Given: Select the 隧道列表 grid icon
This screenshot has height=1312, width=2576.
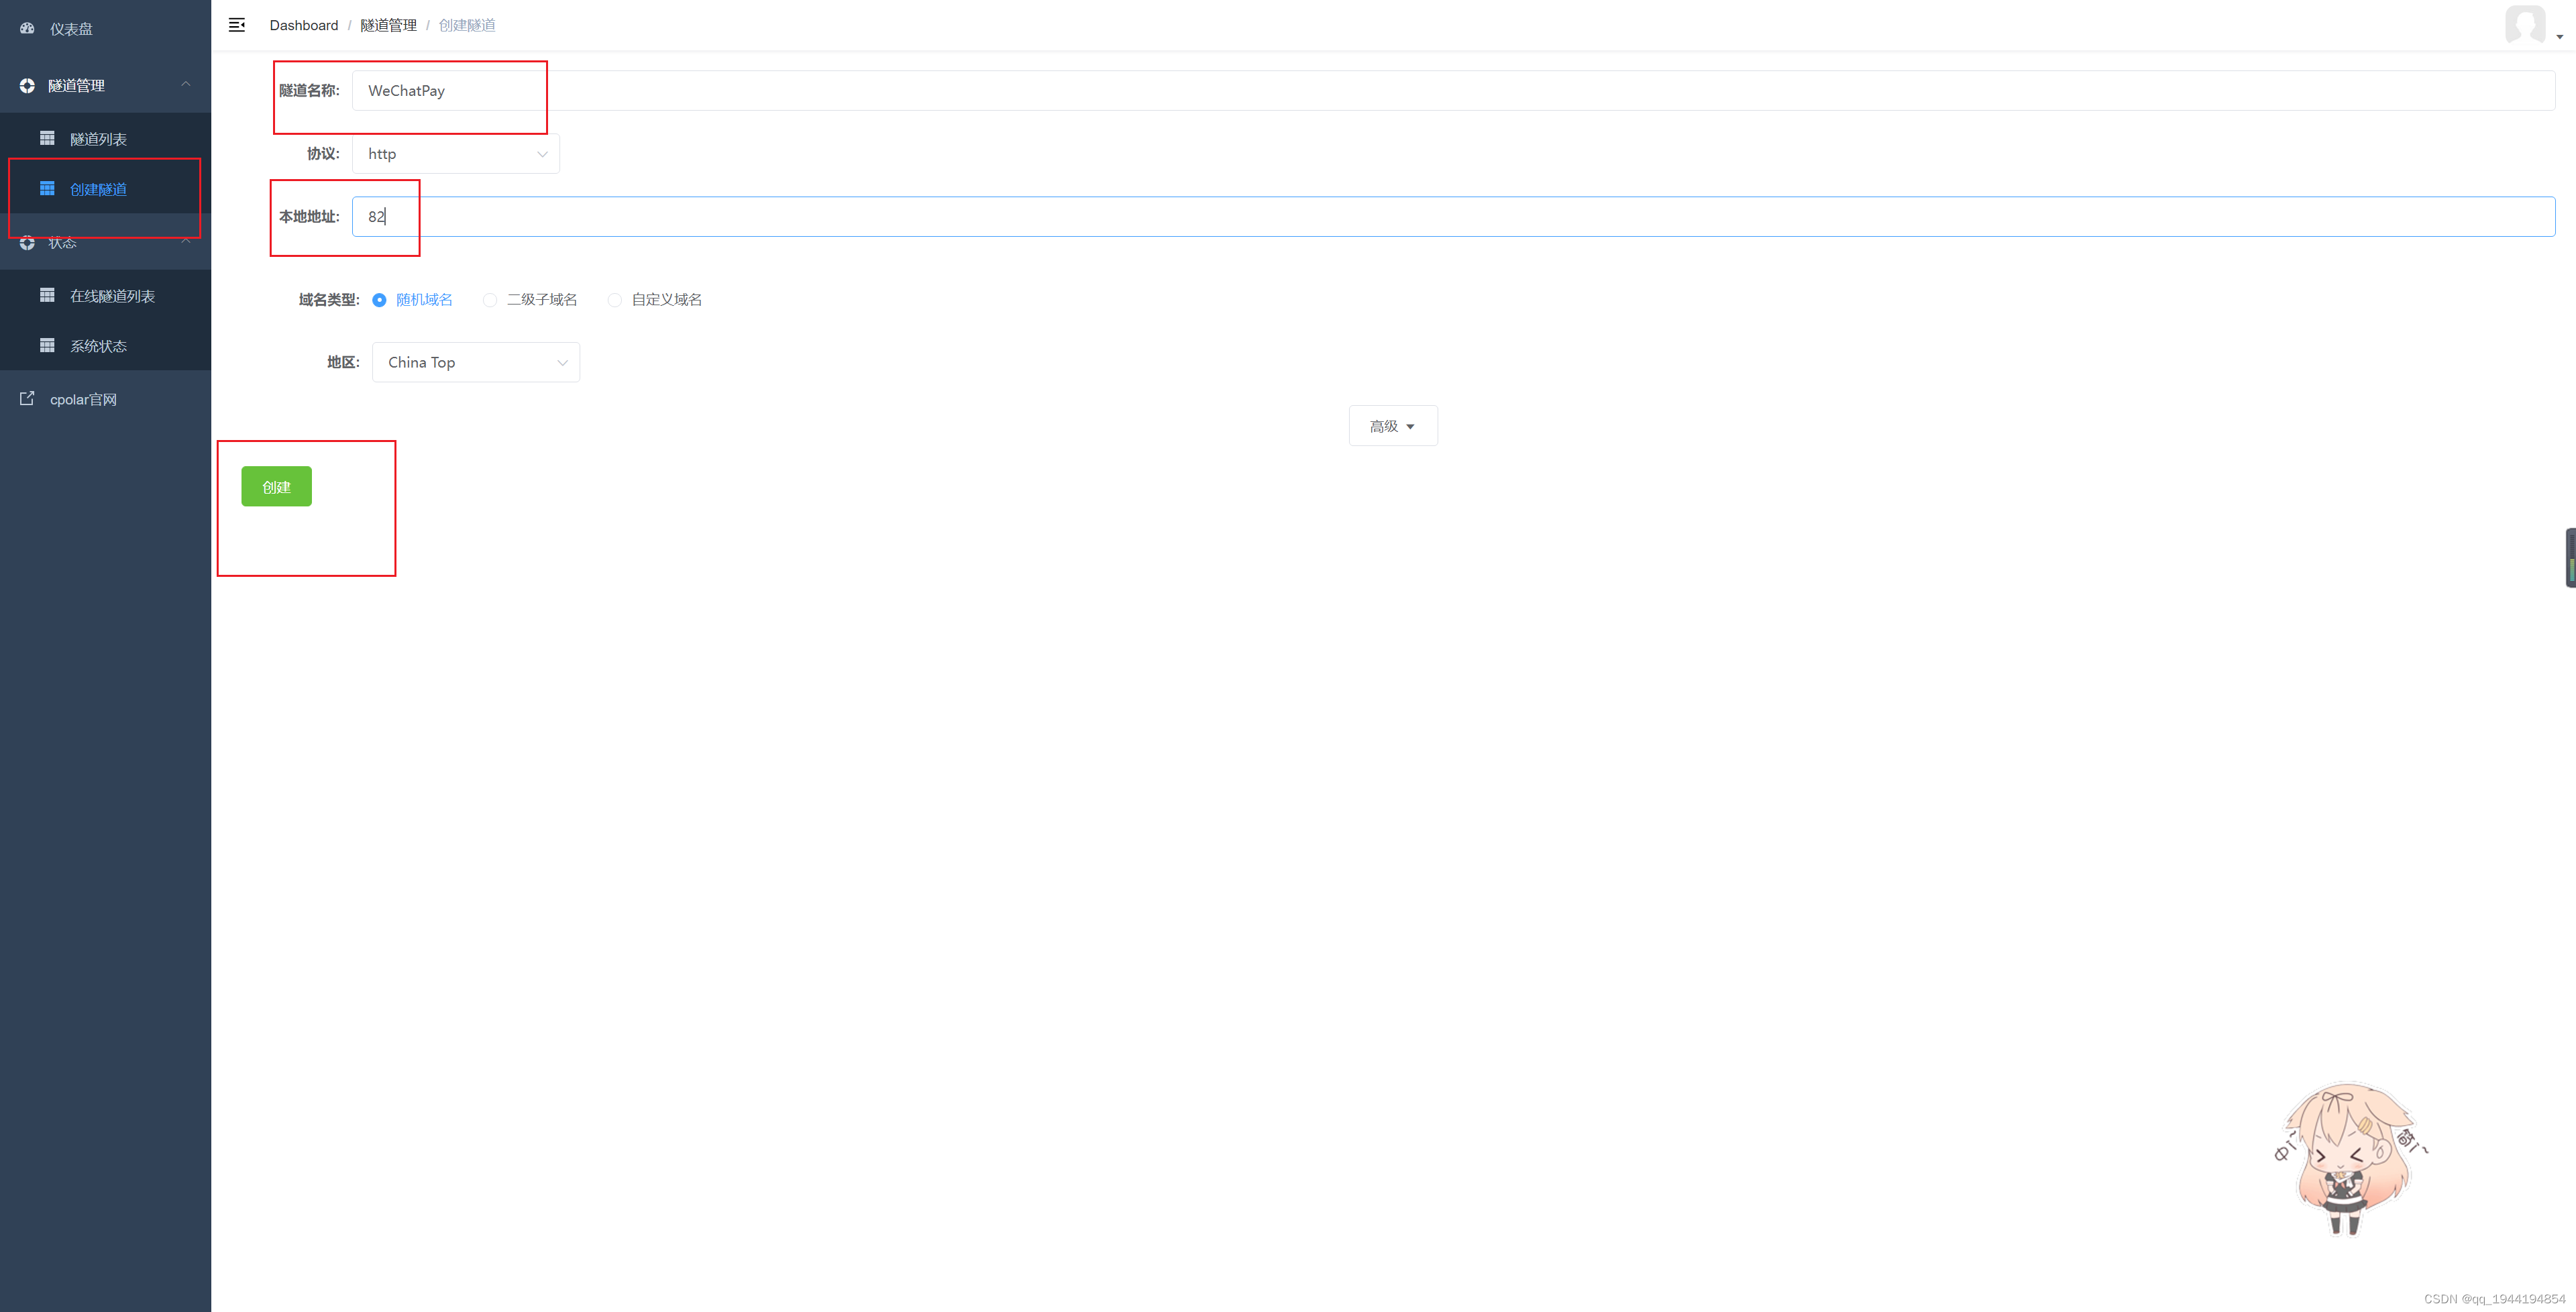Looking at the screenshot, I should coord(46,137).
